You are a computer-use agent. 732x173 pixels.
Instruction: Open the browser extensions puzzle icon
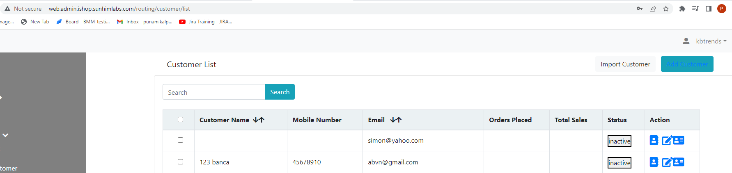point(682,9)
